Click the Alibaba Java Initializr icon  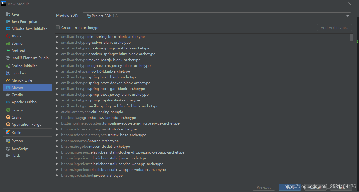pyautogui.click(x=8, y=29)
